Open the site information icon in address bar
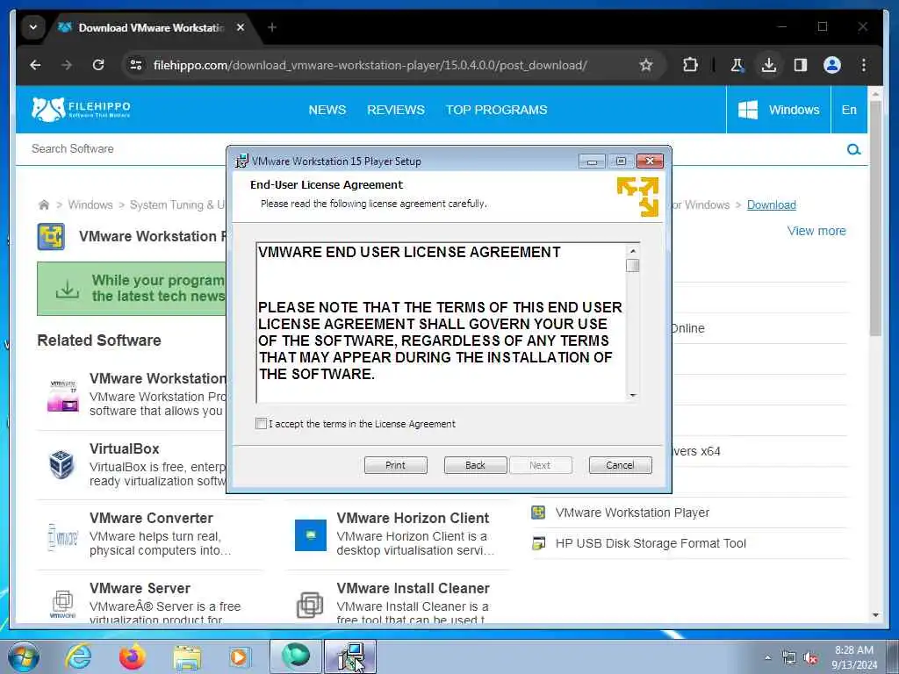Viewport: 899px width, 674px height. coord(136,65)
